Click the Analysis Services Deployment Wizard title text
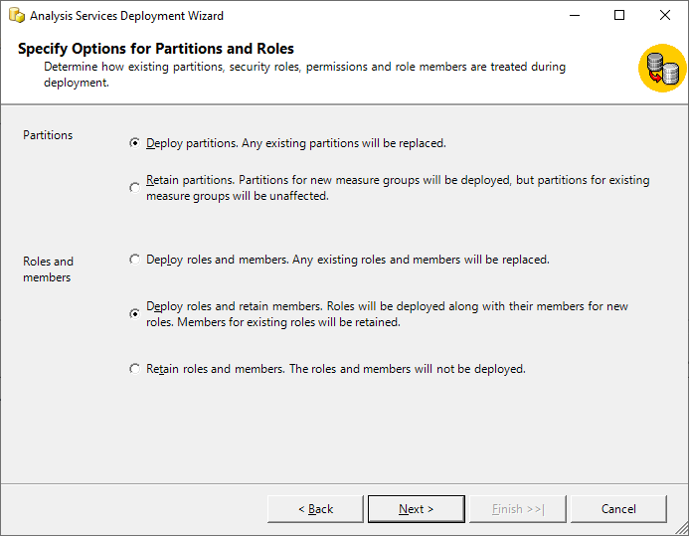 click(126, 16)
